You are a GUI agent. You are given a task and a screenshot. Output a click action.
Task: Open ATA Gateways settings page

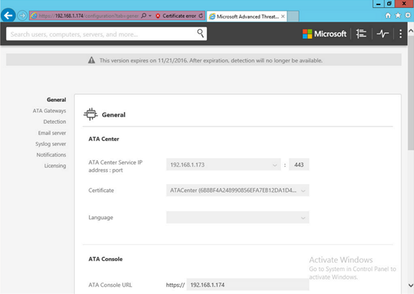pyautogui.click(x=50, y=111)
